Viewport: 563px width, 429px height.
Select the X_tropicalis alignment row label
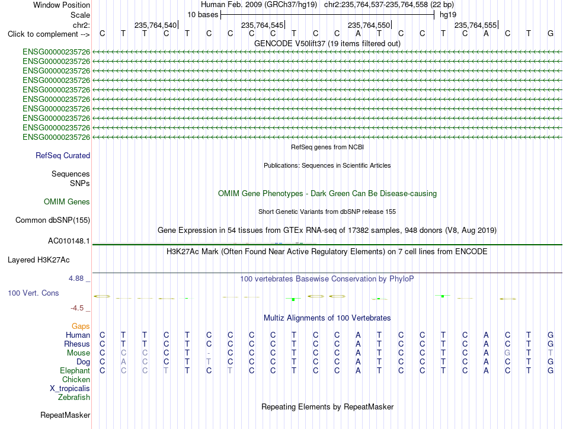[70, 389]
